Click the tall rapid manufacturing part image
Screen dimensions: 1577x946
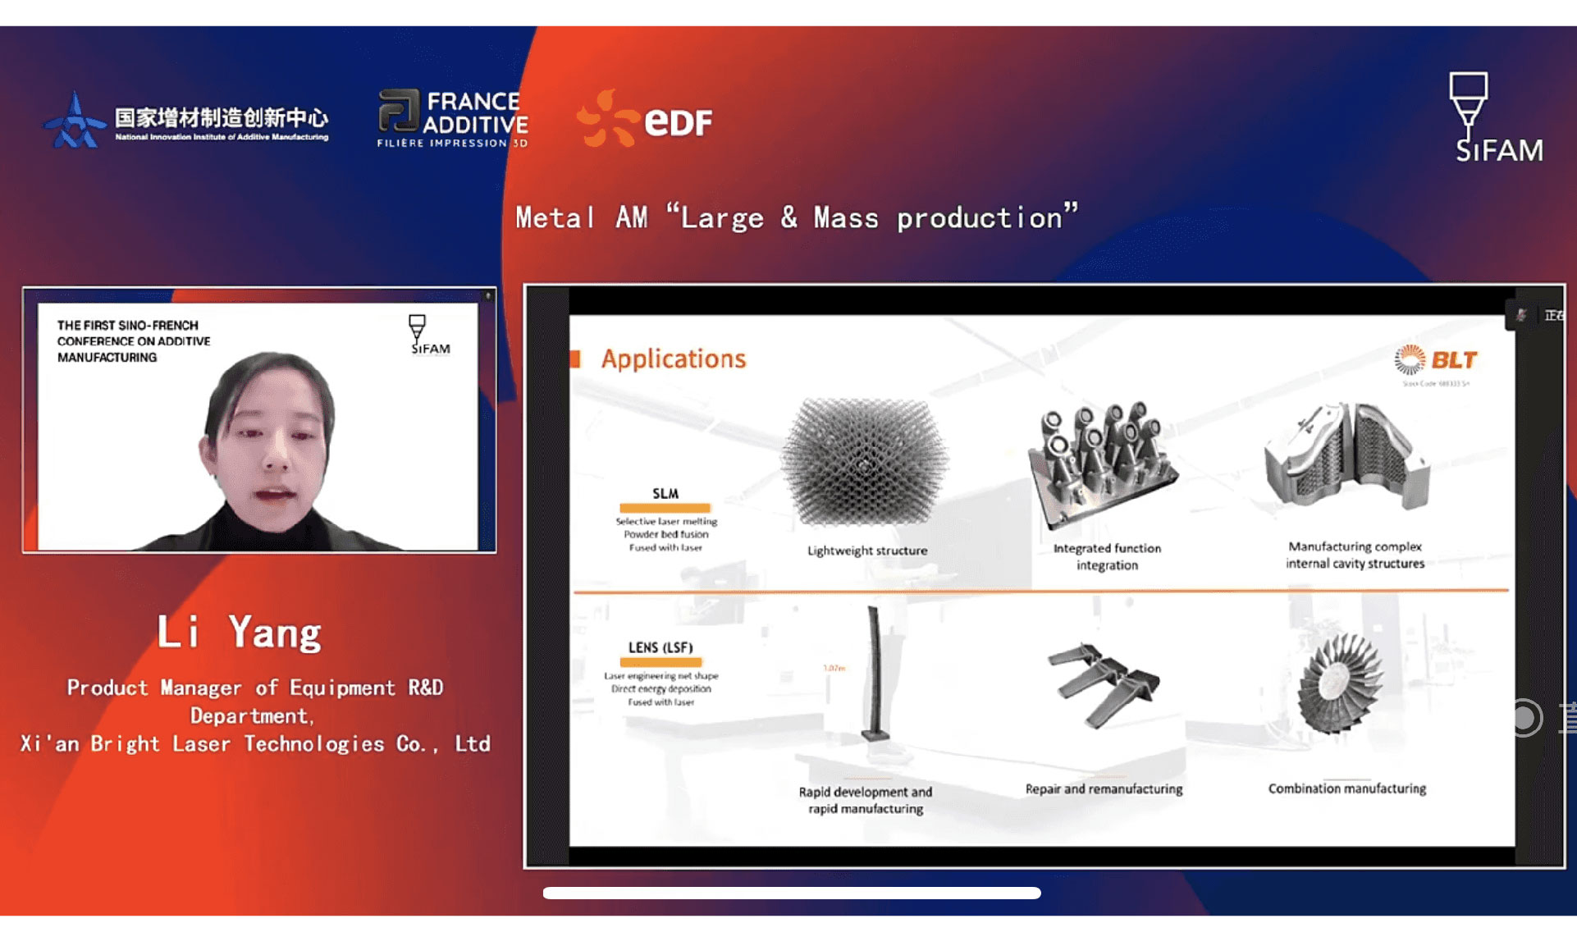coord(875,674)
